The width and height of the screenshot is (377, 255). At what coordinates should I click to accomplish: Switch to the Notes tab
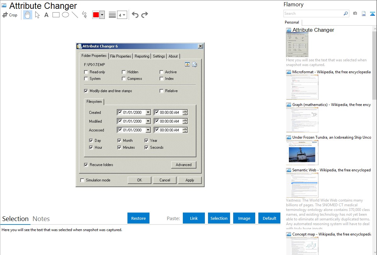click(x=41, y=219)
